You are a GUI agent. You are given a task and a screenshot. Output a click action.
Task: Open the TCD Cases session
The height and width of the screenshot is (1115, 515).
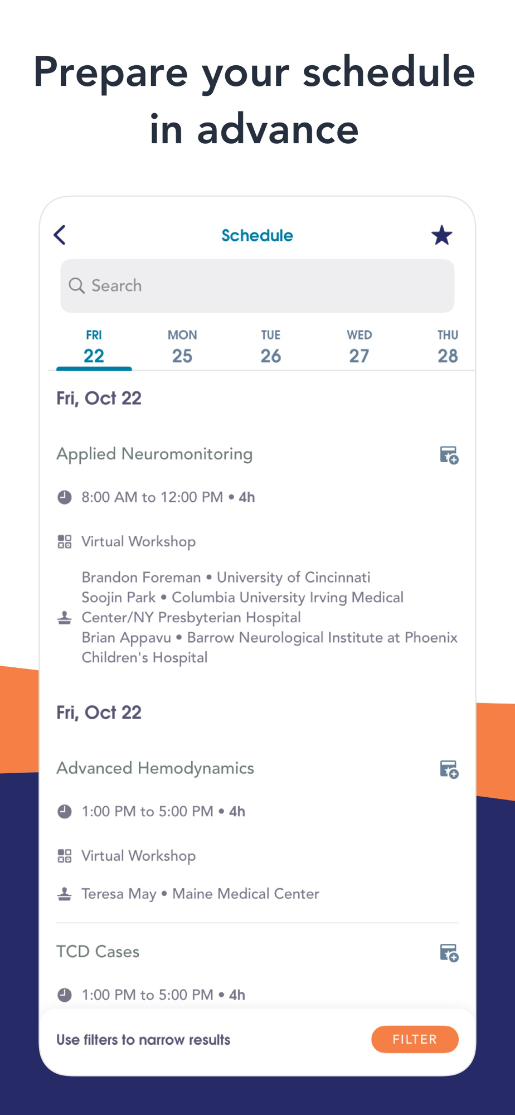point(98,952)
